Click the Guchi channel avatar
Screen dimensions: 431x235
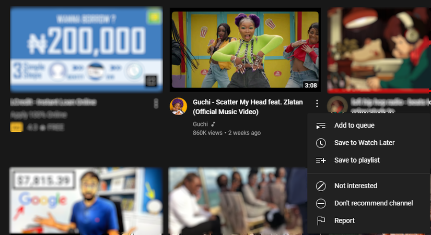pos(178,106)
